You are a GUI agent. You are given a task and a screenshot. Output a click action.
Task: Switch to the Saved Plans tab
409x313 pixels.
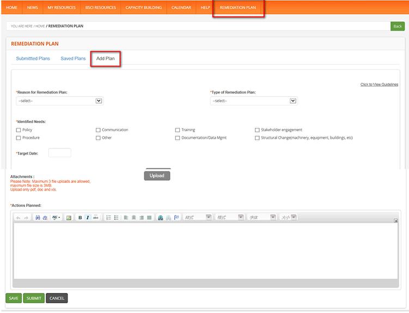point(73,59)
